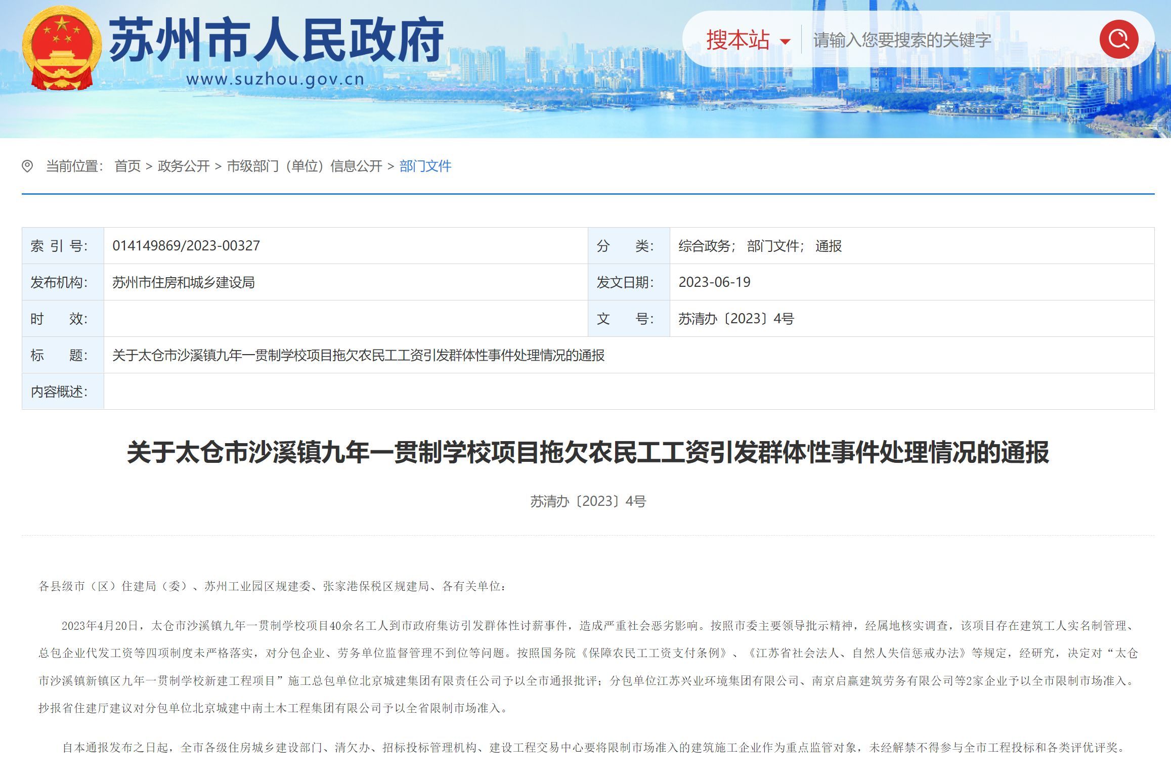The image size is (1171, 778).
Task: Click the location pin icon
Action: click(x=27, y=166)
